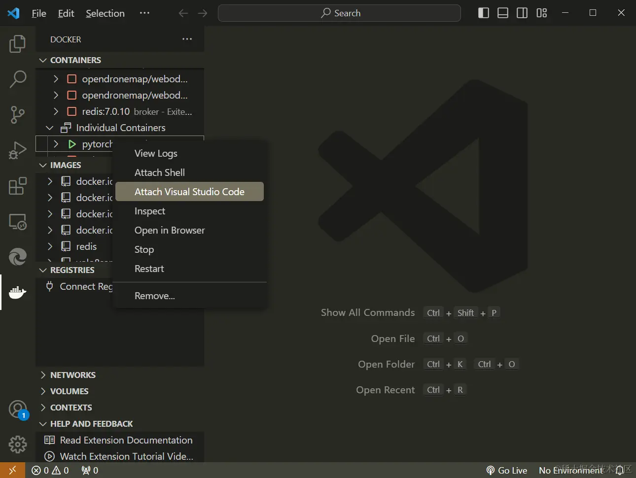Select the Docker whale icon

click(17, 292)
